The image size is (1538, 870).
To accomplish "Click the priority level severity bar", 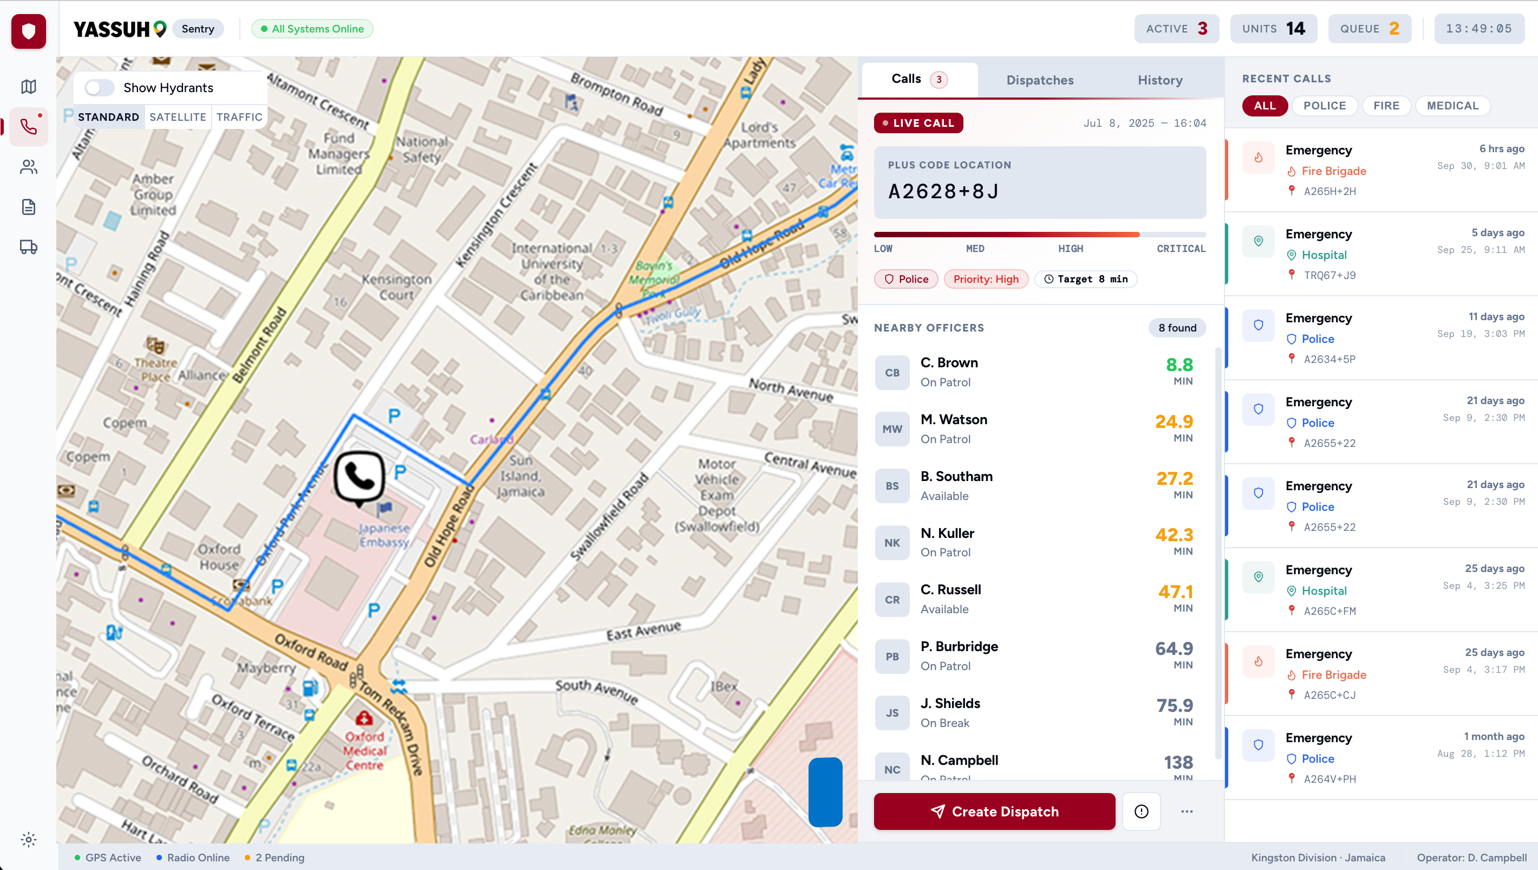I will point(1039,235).
